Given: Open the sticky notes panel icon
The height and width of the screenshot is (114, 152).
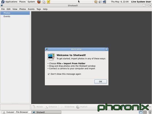Looking at the screenshot, I should click(48, 2).
